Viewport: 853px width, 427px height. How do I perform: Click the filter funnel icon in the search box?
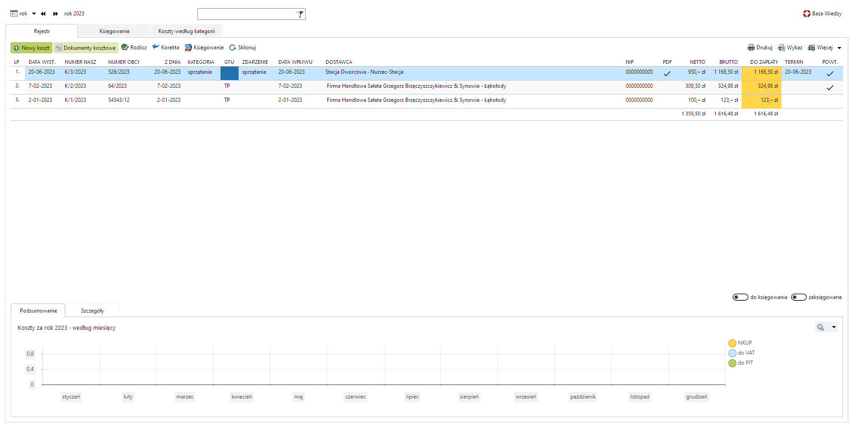[300, 14]
